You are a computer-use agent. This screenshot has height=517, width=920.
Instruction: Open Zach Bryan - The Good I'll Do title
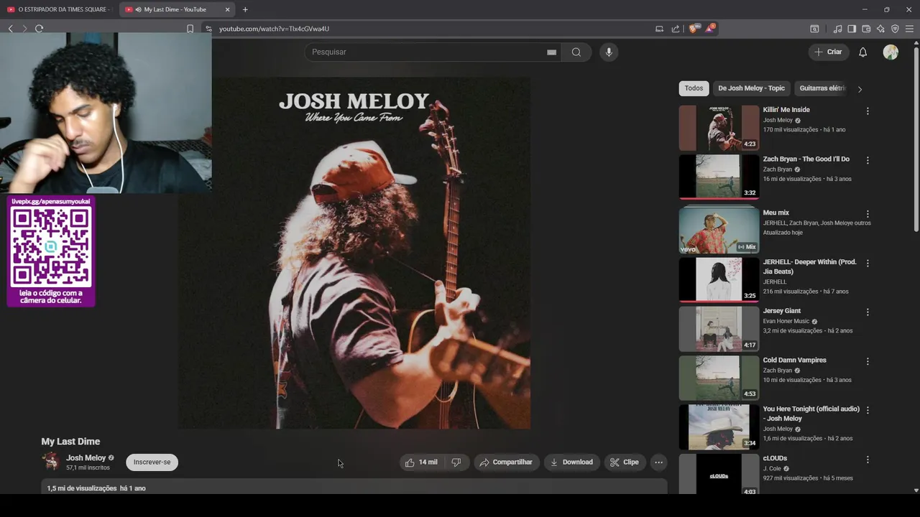point(806,159)
